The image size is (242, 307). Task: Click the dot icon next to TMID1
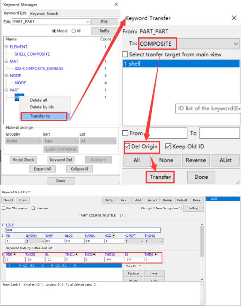click(75, 253)
